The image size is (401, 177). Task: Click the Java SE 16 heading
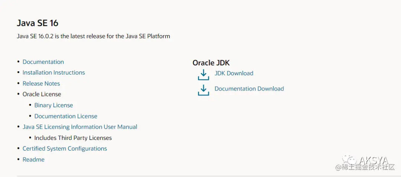(38, 23)
